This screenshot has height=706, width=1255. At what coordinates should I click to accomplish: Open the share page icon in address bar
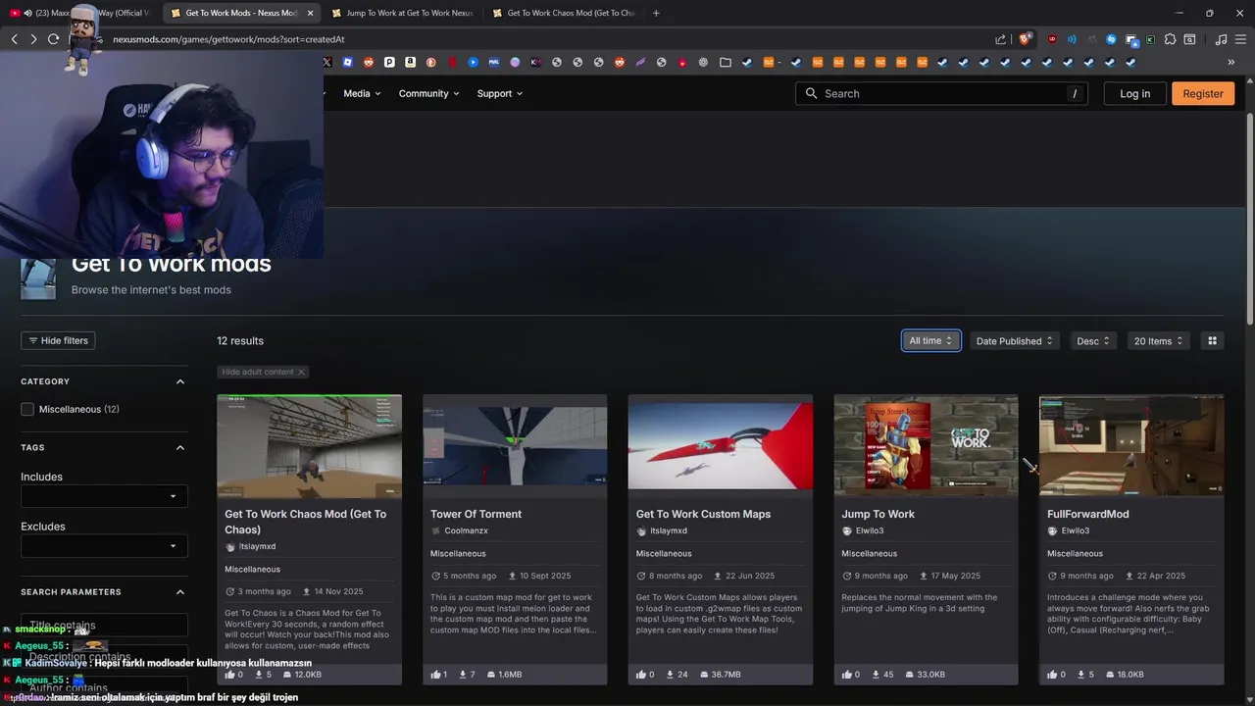(1000, 39)
